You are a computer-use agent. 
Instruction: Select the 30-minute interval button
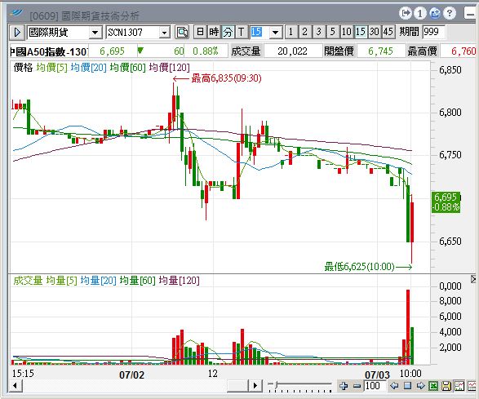[375, 32]
